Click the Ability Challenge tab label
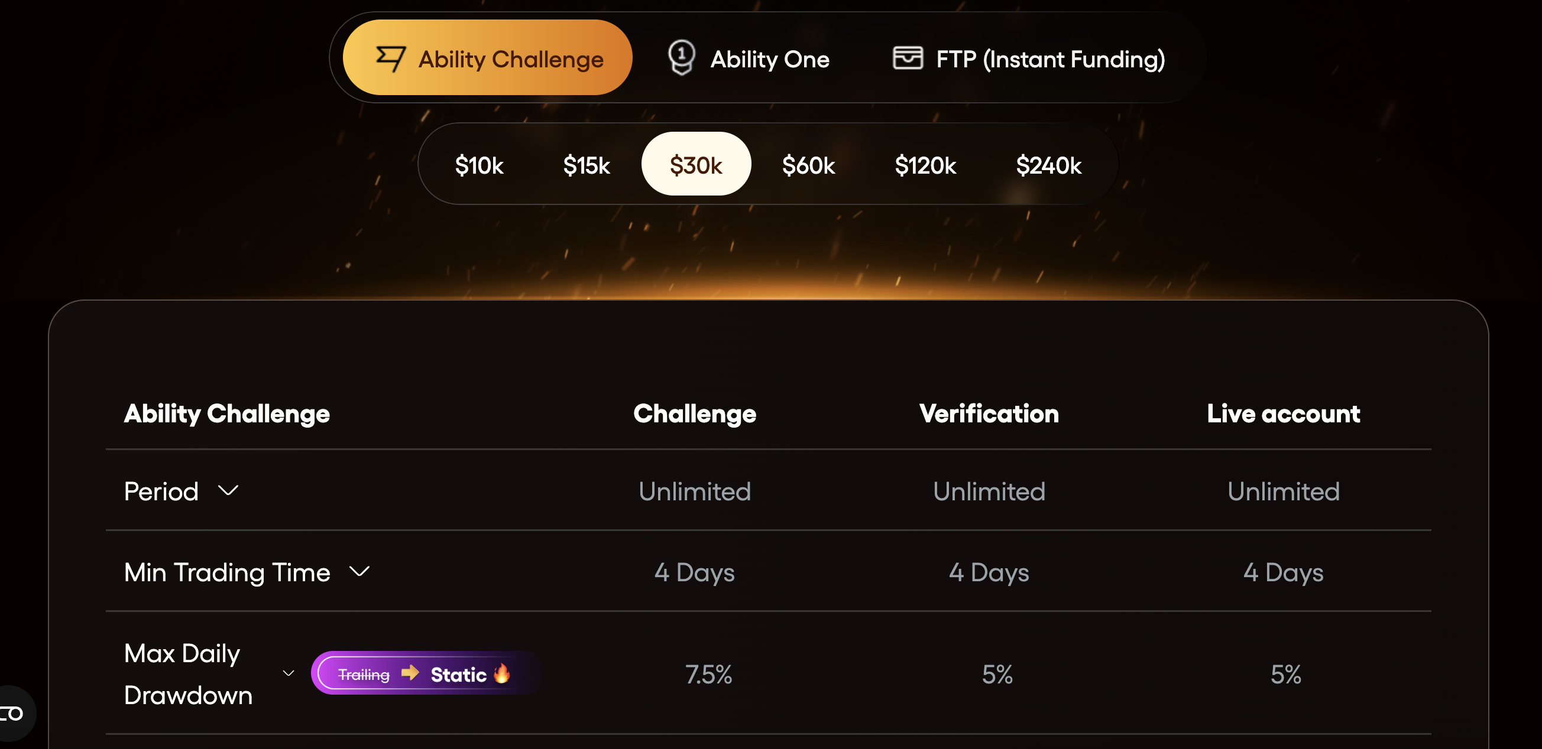 [511, 59]
